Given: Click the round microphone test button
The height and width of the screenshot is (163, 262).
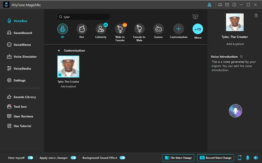Looking at the screenshot, I should (x=235, y=111).
